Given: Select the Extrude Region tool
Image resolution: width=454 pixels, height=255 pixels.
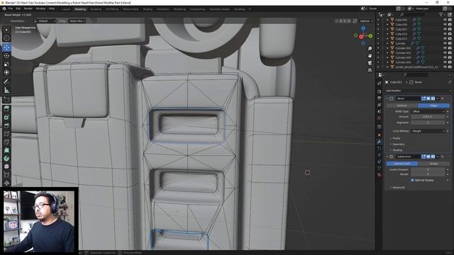Looking at the screenshot, I should tap(6, 108).
